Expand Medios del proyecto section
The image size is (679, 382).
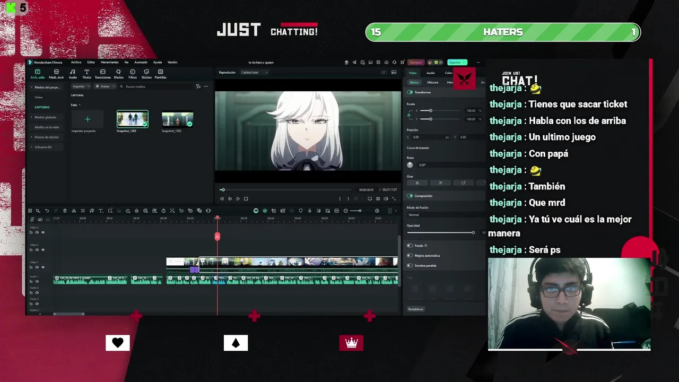click(46, 87)
